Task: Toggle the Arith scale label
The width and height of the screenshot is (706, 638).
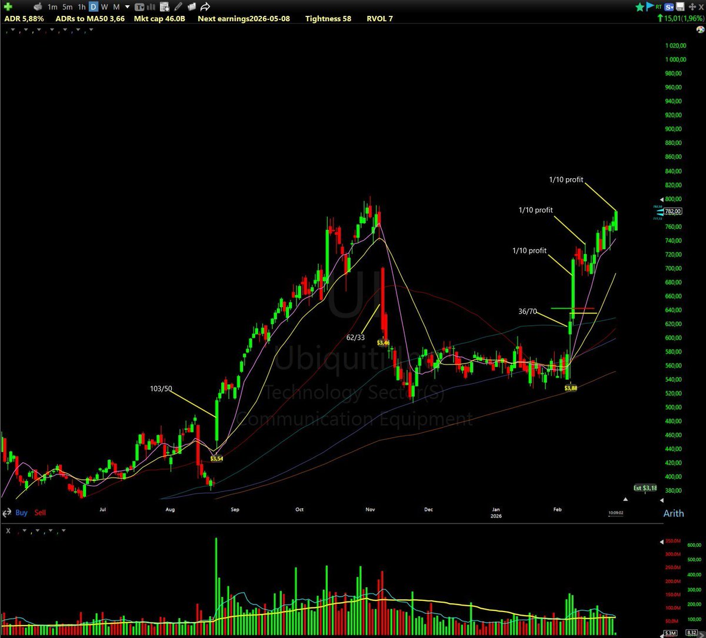Action: (x=674, y=513)
